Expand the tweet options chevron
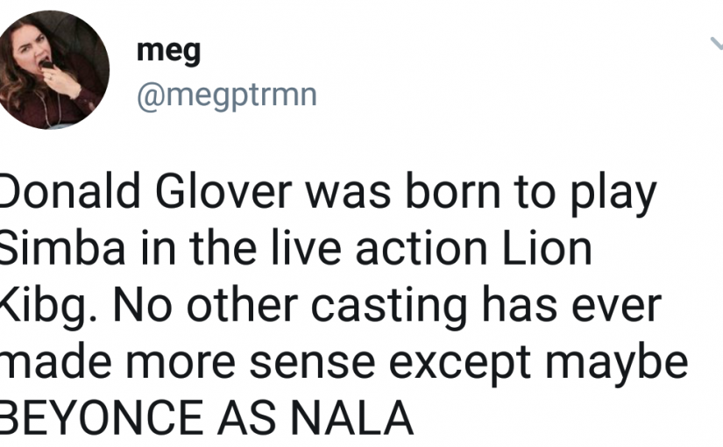Screen dimensions: 723x447 pyautogui.click(x=717, y=43)
